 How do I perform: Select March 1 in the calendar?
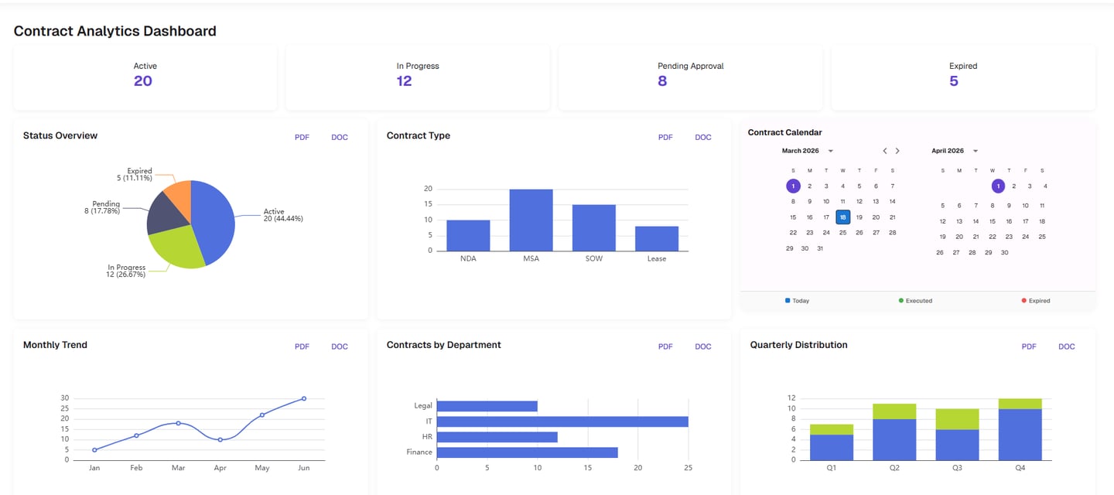click(793, 186)
